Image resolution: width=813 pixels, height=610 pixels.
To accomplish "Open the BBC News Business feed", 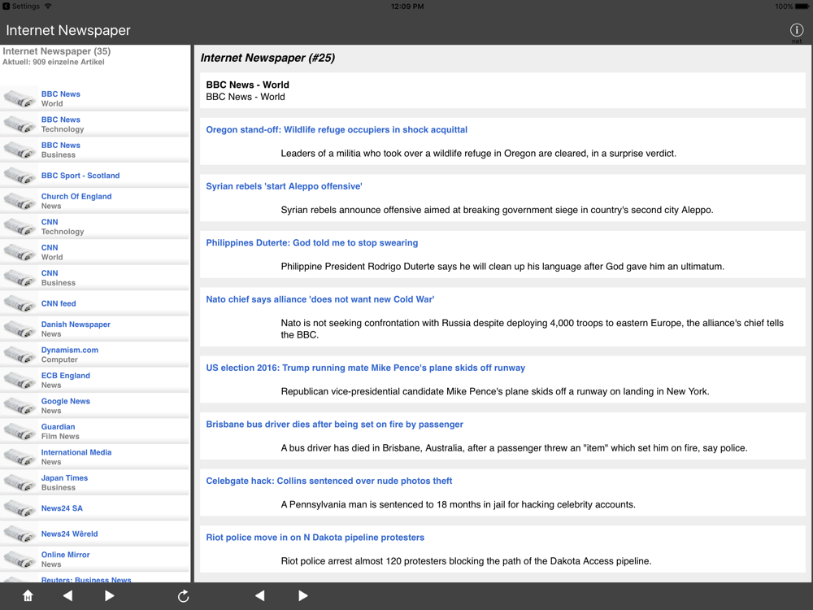I will (x=95, y=150).
